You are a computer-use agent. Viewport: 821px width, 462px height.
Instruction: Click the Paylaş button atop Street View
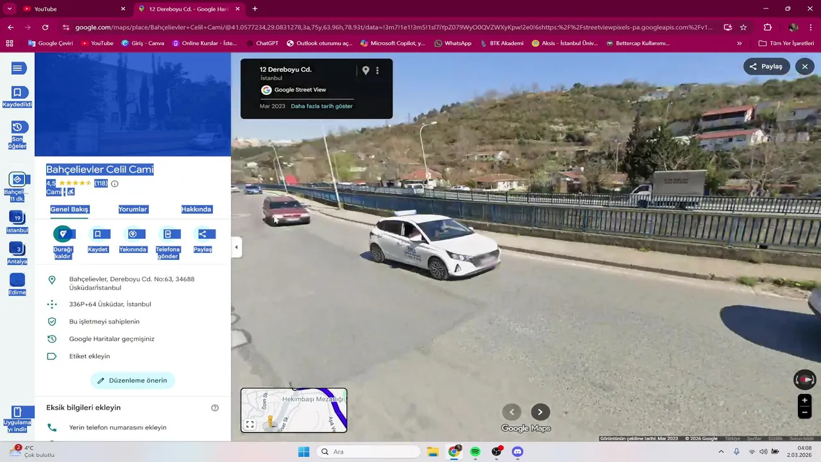[766, 66]
